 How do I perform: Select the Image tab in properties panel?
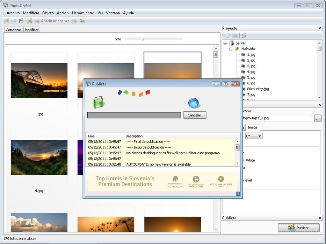click(x=252, y=127)
